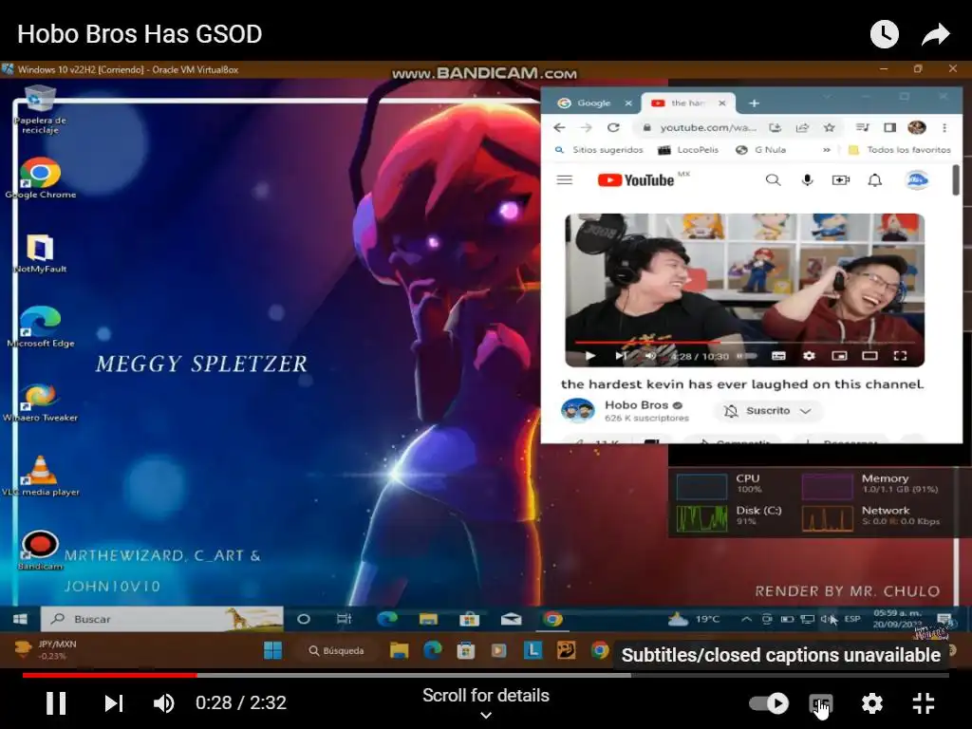
Task: Close the Google tab in Chrome
Action: pos(628,103)
